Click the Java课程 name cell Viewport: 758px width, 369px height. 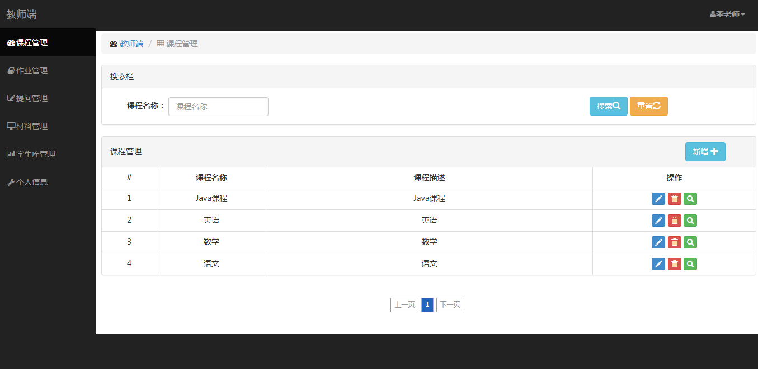pyautogui.click(x=211, y=199)
